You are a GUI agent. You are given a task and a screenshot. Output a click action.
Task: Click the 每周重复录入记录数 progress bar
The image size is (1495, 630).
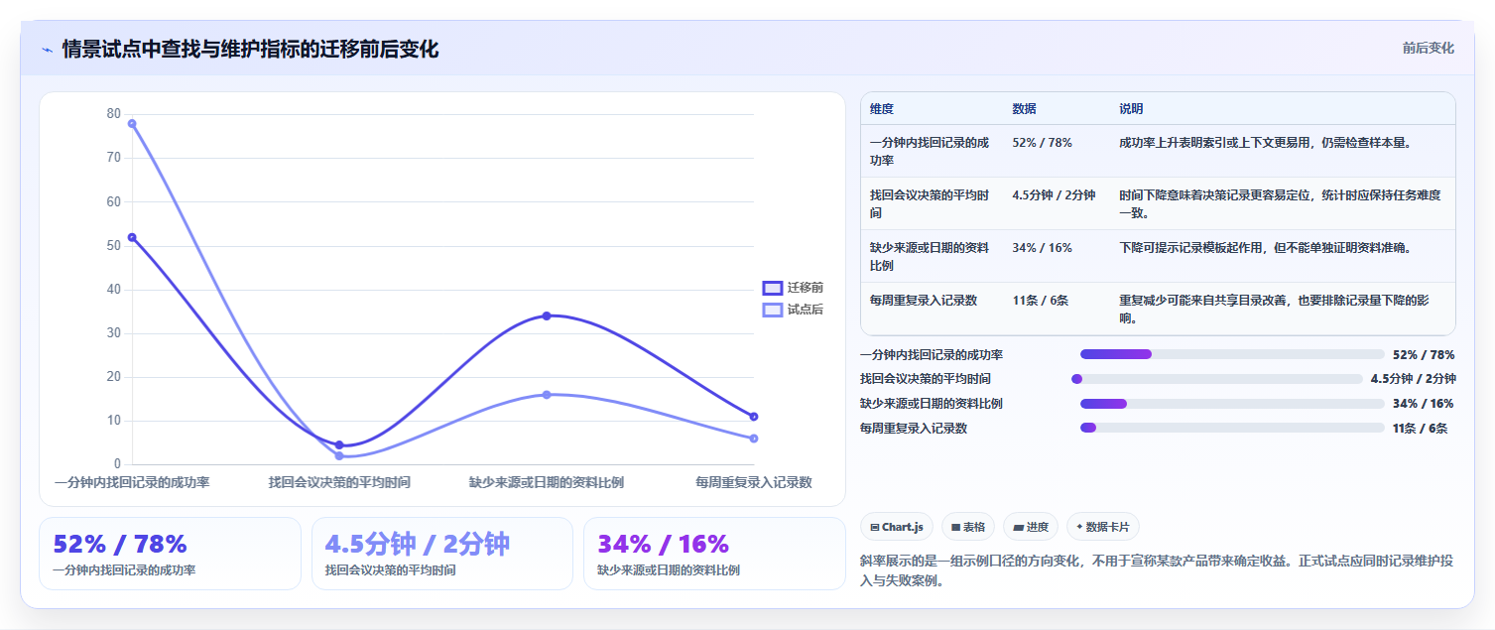coord(1232,429)
